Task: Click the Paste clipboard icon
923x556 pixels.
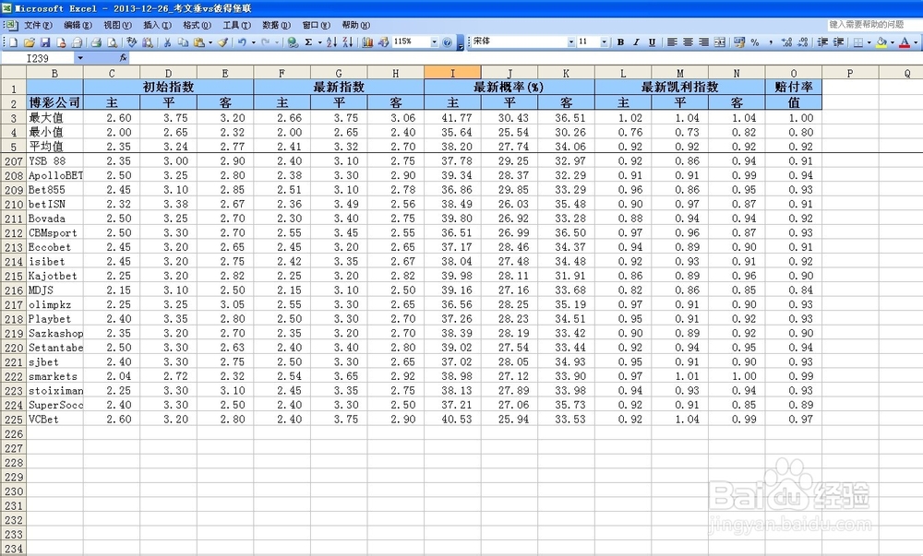Action: coord(199,42)
